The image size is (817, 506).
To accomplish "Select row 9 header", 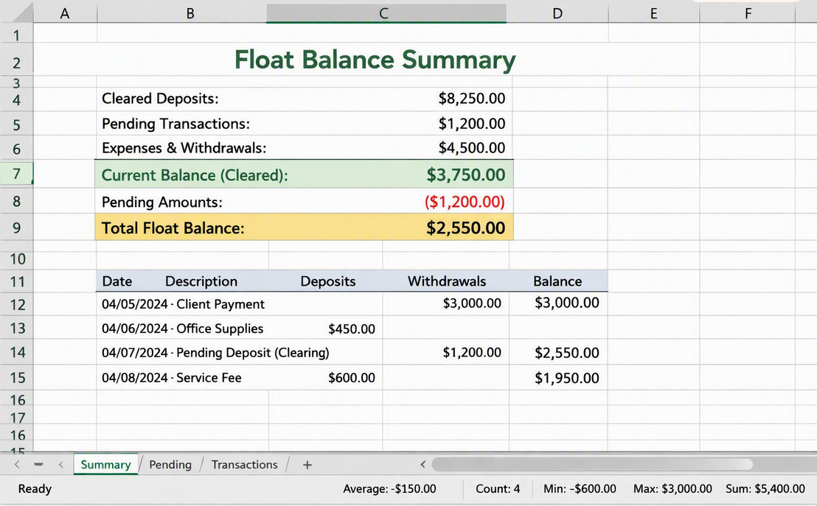I will pos(17,228).
